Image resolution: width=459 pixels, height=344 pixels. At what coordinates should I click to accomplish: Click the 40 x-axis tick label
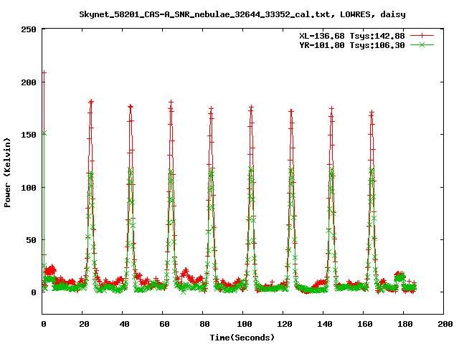click(124, 324)
